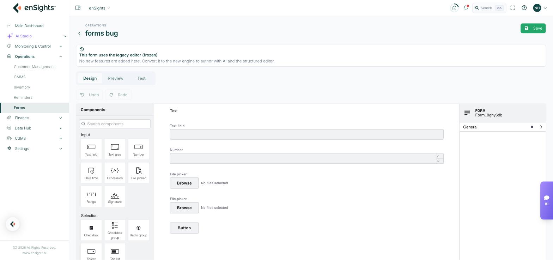Go to Inventory

click(22, 87)
